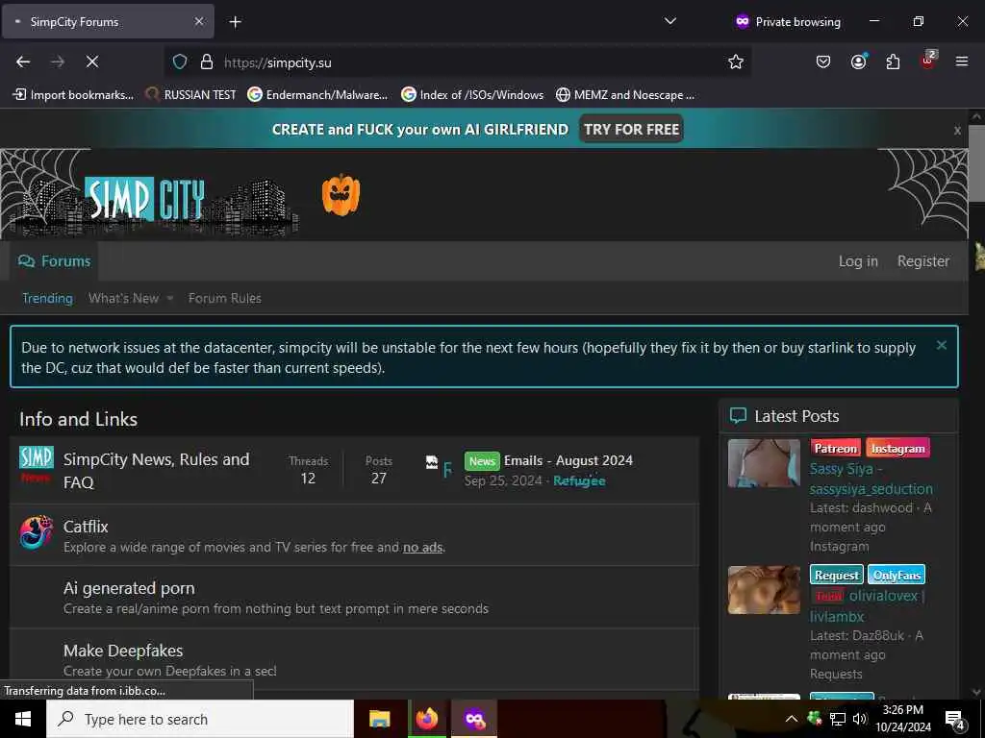Image resolution: width=985 pixels, height=738 pixels.
Task: Open the Firefox hamburger application menu
Action: tap(961, 61)
